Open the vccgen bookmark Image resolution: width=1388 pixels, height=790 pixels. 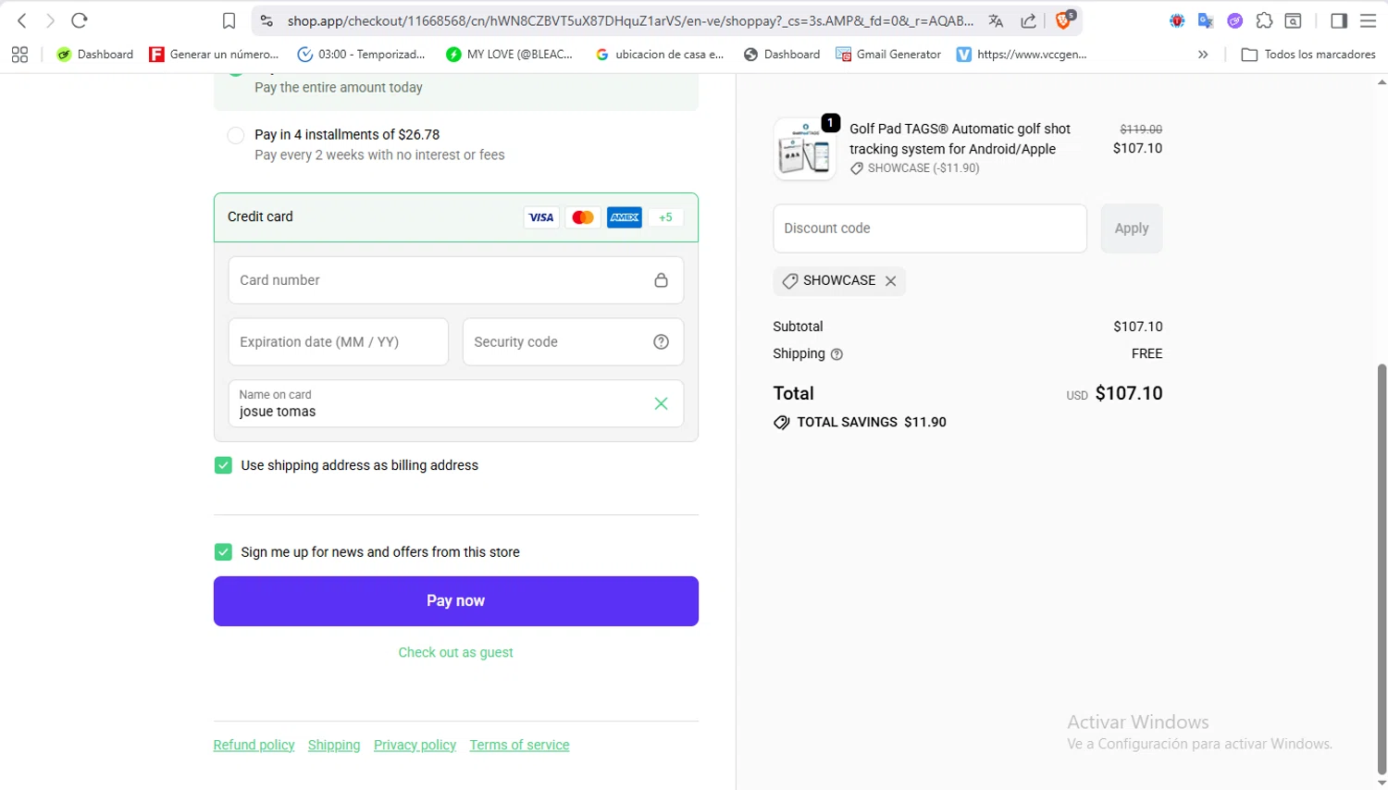pos(1022,55)
